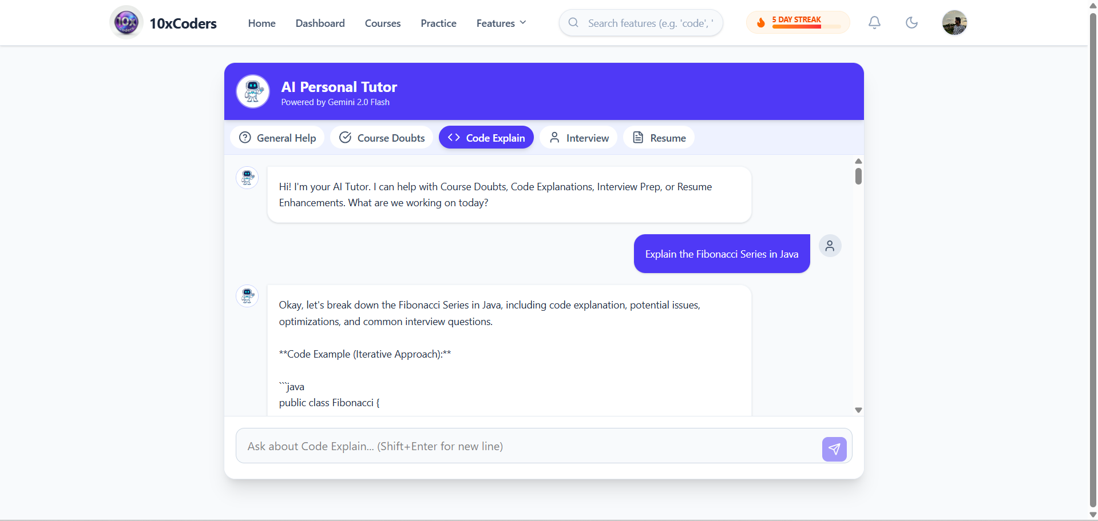Image resolution: width=1098 pixels, height=521 pixels.
Task: Click the flame streak icon
Action: pyautogui.click(x=760, y=23)
